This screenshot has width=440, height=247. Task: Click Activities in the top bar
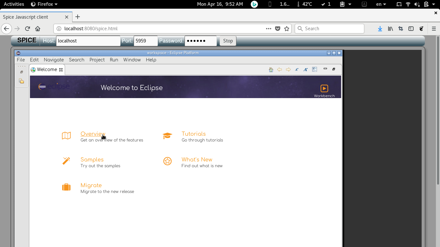(14, 4)
